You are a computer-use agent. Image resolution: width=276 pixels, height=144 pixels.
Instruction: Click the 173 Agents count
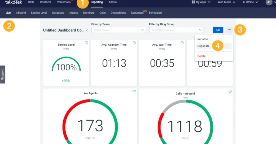tap(90, 126)
